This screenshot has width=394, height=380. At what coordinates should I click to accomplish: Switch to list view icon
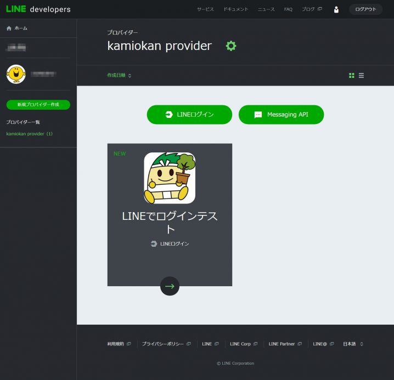[x=361, y=75]
